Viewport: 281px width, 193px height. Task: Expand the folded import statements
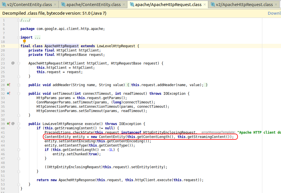tap(19, 37)
